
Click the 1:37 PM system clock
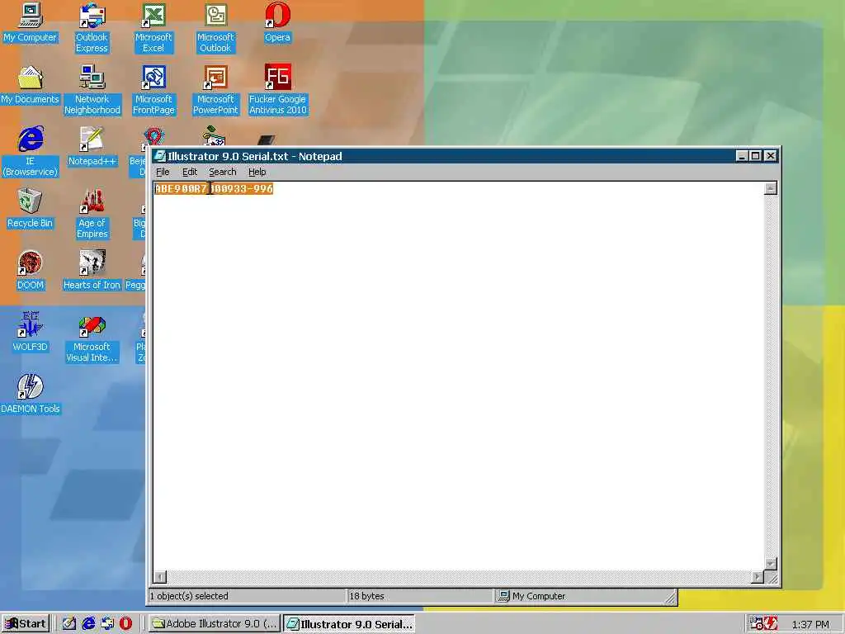[810, 624]
